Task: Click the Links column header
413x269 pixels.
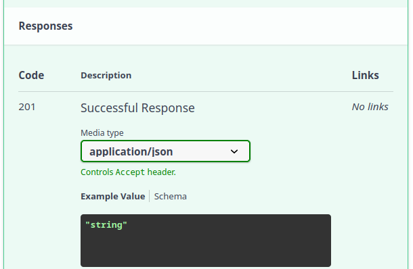Action: click(x=366, y=75)
